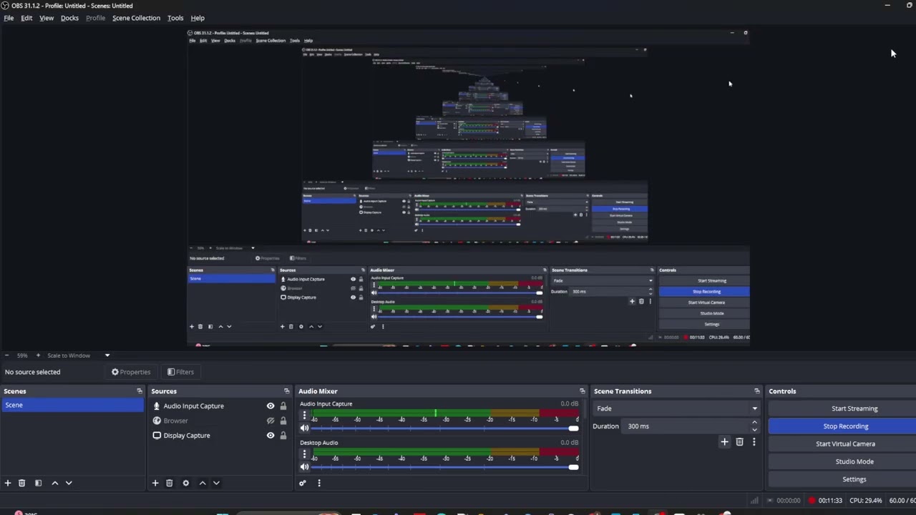Zoom out the preview with the minus icon
916x515 pixels.
click(6, 355)
